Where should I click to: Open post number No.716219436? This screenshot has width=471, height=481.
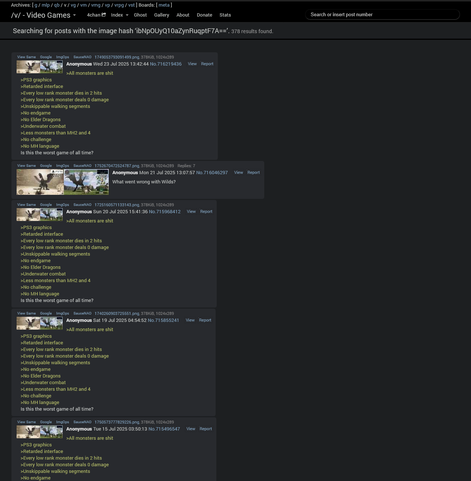166,64
